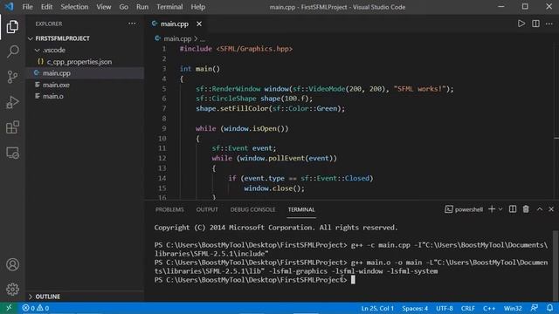The image size is (559, 314).
Task: Click the feedback icon in status bar
Action: 534,308
